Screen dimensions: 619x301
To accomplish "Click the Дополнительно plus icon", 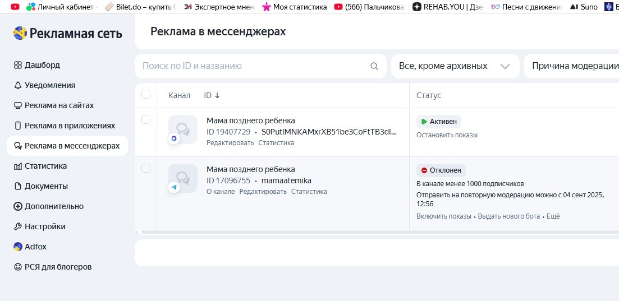I will pyautogui.click(x=18, y=206).
